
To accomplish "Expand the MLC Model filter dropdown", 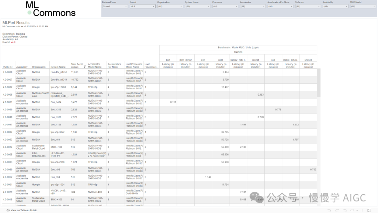I will [363, 7].
